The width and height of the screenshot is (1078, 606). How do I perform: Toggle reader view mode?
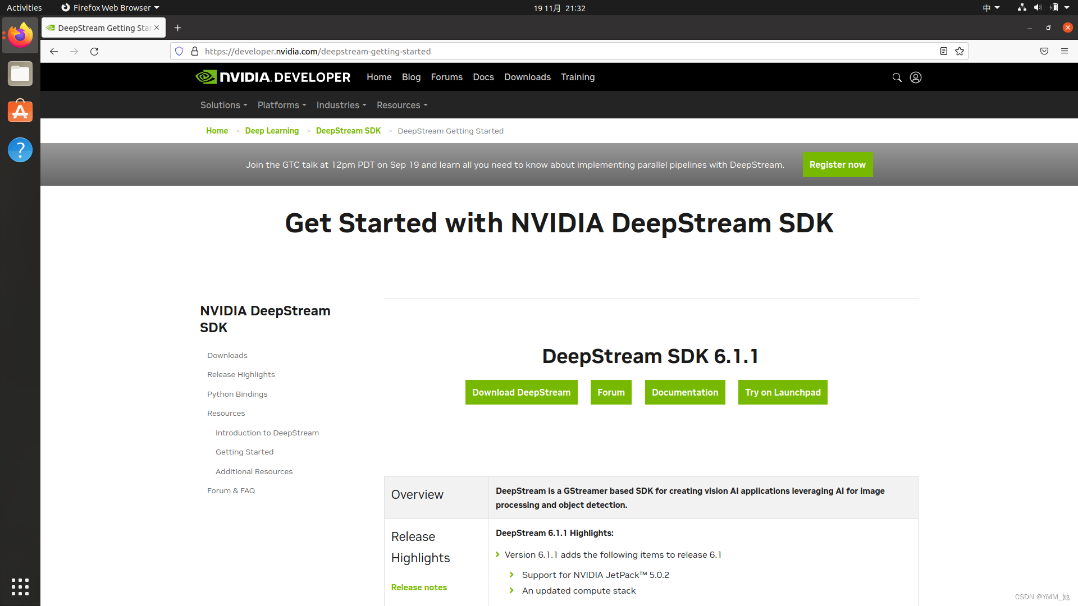(x=943, y=51)
